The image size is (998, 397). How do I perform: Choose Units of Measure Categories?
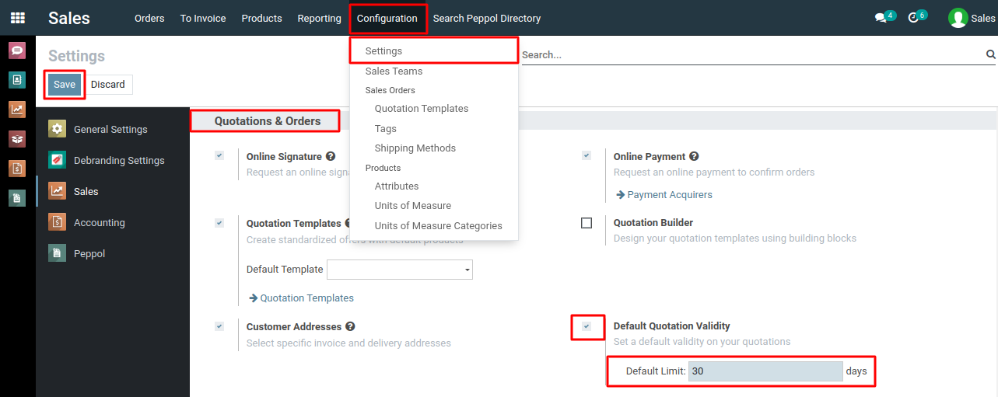pyautogui.click(x=434, y=225)
